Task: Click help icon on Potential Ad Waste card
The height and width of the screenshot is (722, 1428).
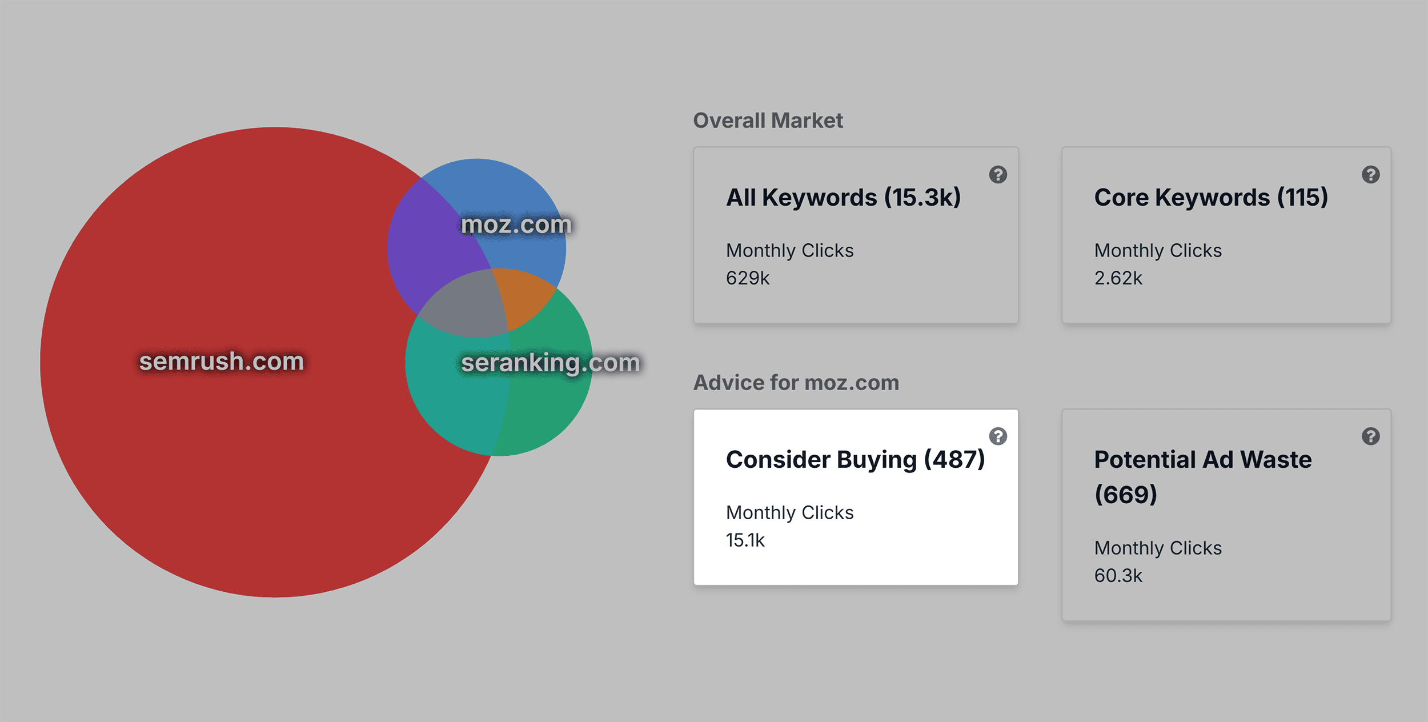Action: click(1370, 436)
